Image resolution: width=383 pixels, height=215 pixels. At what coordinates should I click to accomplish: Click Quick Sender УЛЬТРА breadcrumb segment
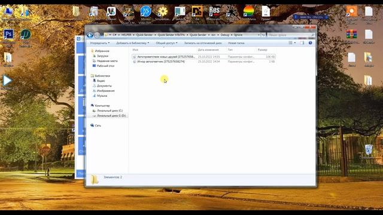point(171,35)
